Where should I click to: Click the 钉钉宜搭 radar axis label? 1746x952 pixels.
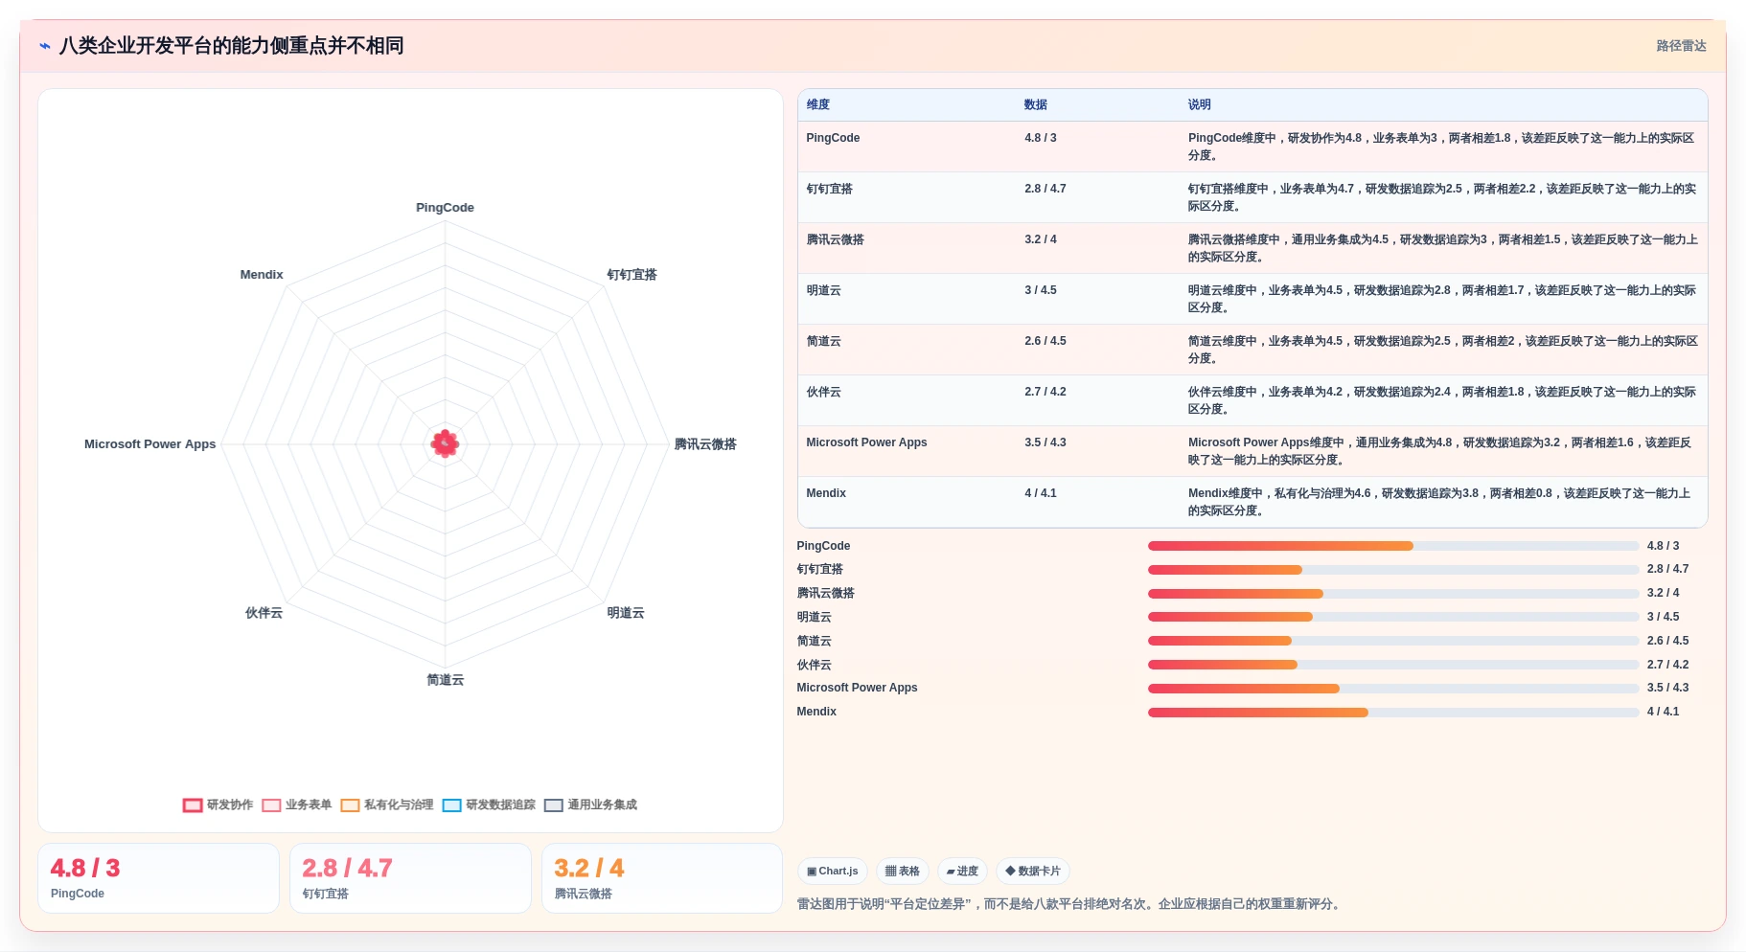pyautogui.click(x=632, y=275)
